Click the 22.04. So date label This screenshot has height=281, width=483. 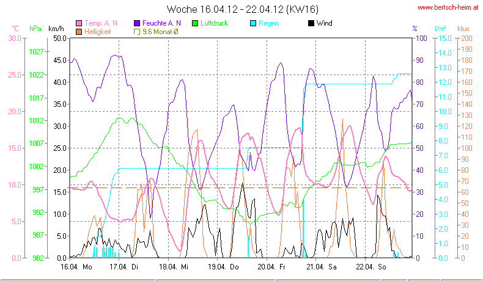coord(371,267)
